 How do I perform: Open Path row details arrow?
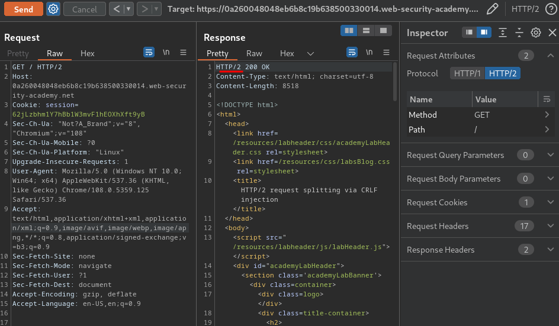click(547, 130)
